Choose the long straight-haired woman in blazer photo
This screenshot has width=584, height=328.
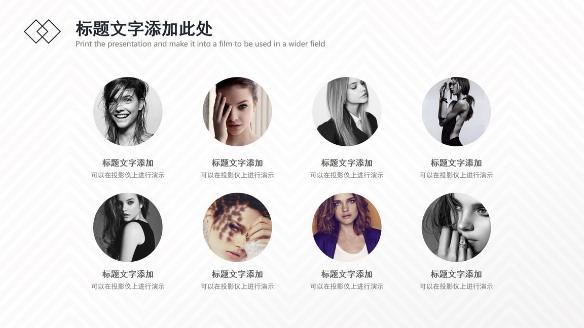point(347,111)
